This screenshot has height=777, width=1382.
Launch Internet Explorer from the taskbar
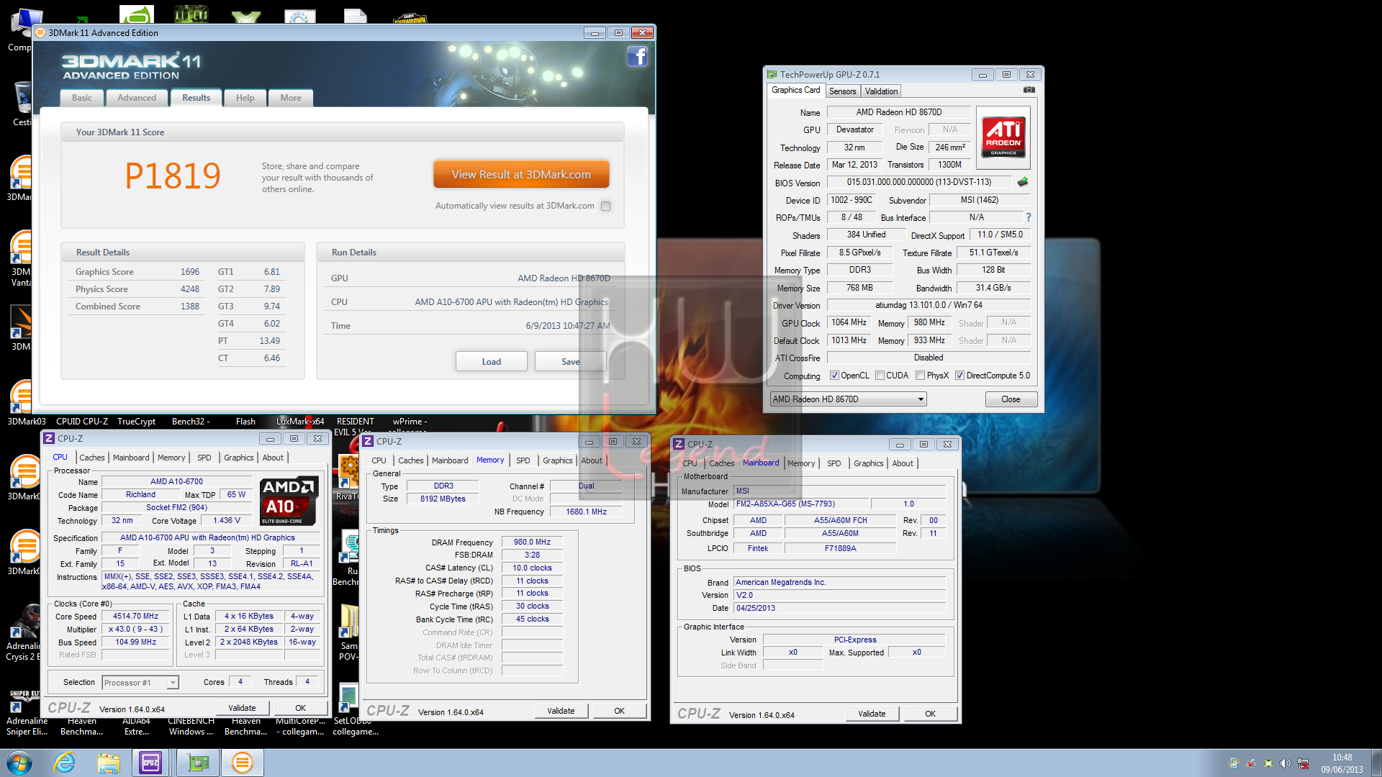[x=65, y=763]
